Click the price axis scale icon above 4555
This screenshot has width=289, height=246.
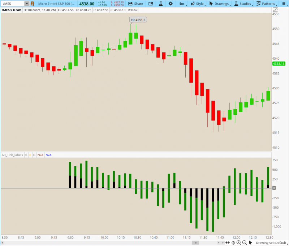(275, 10)
